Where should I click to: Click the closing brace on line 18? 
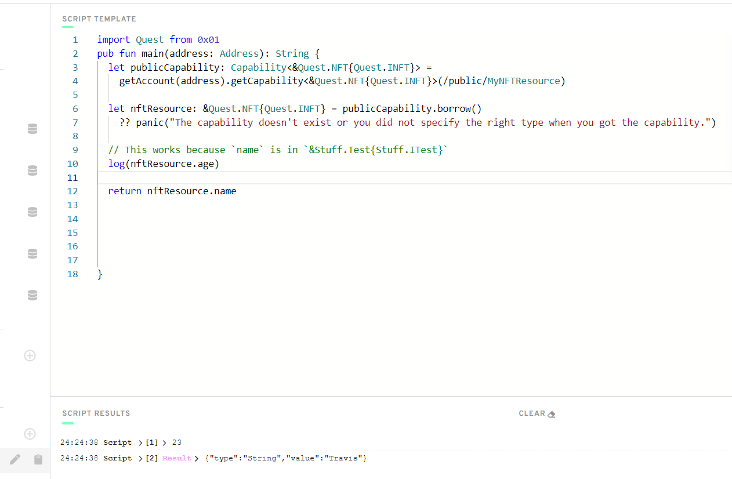[x=100, y=274]
